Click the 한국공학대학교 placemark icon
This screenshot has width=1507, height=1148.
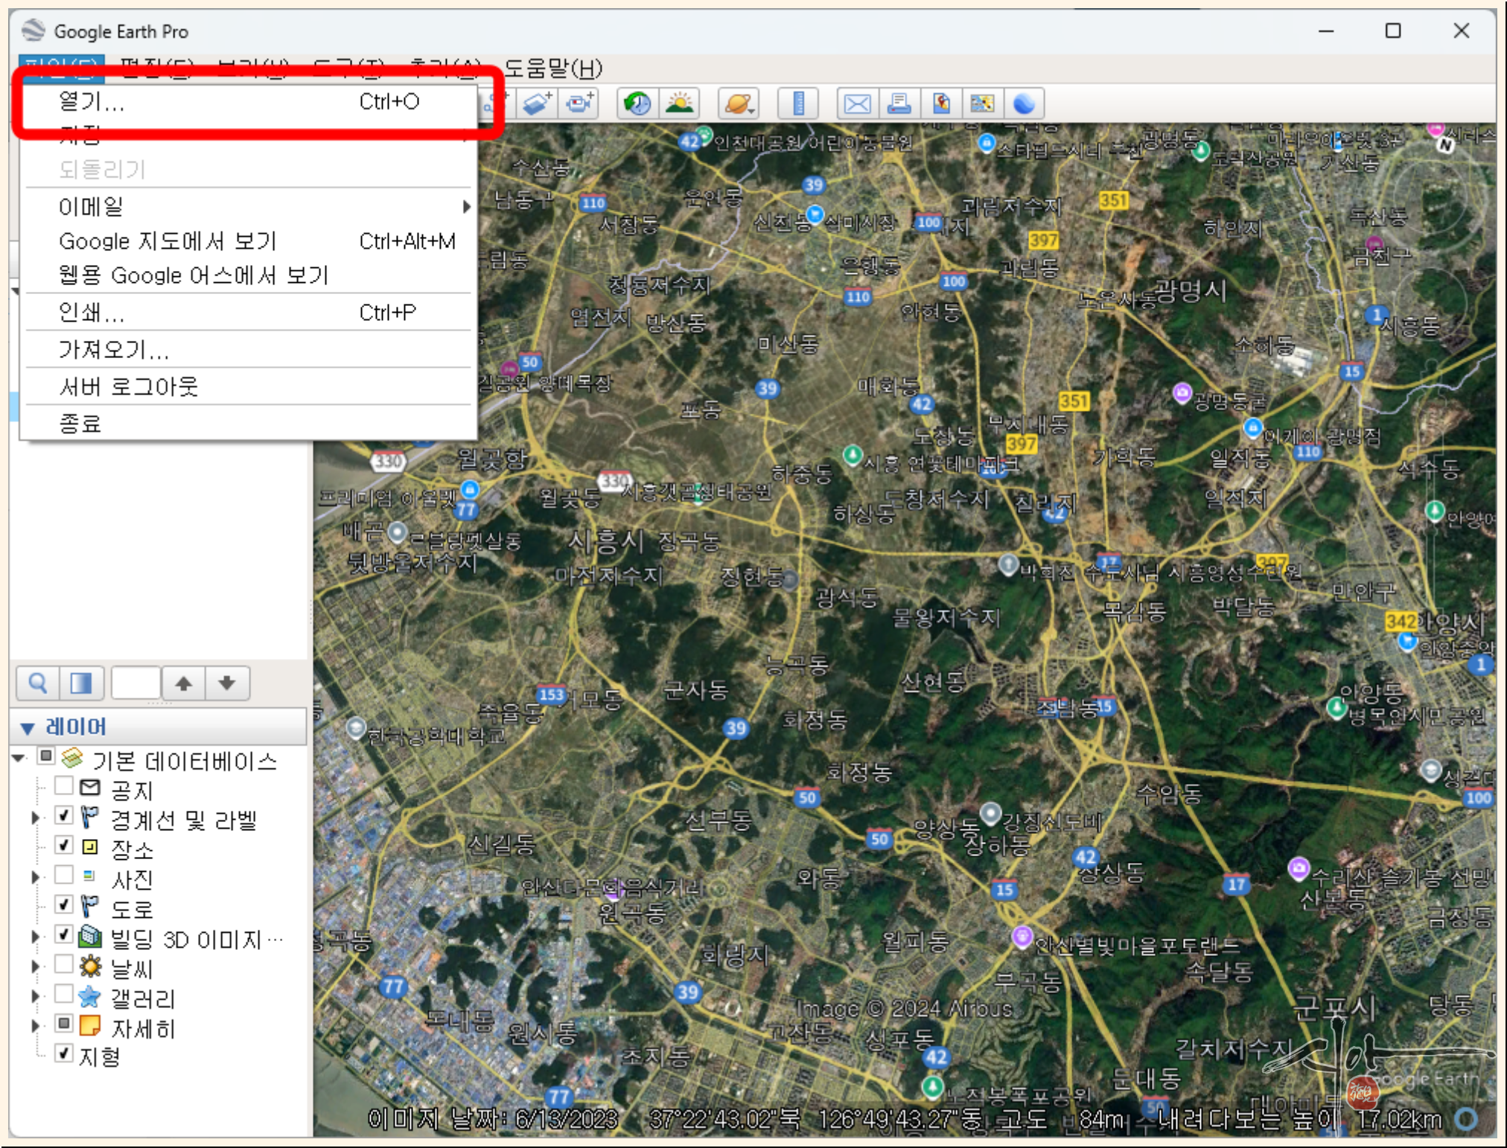[356, 727]
